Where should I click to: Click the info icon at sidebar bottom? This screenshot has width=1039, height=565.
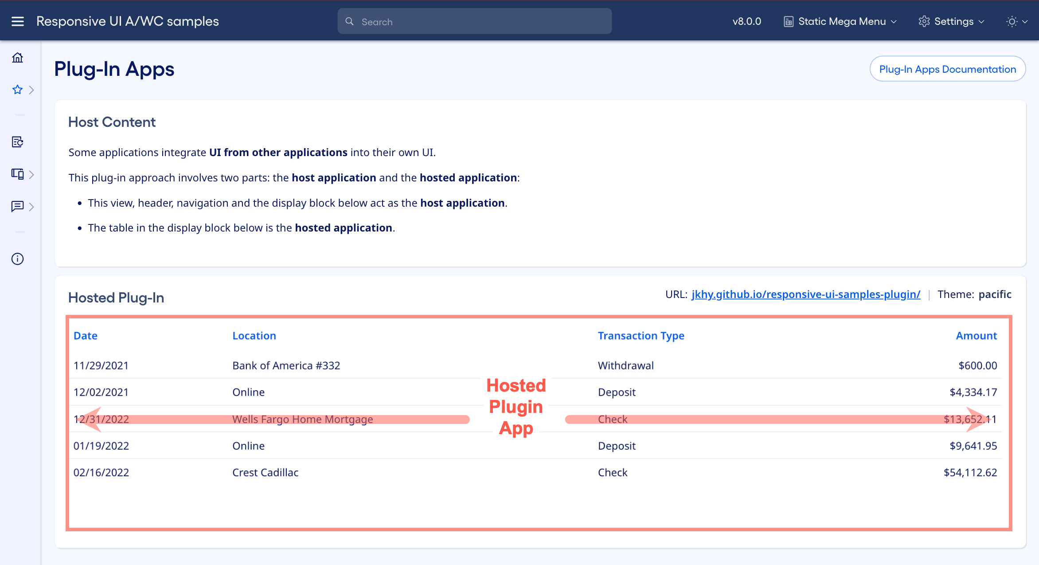(x=17, y=259)
